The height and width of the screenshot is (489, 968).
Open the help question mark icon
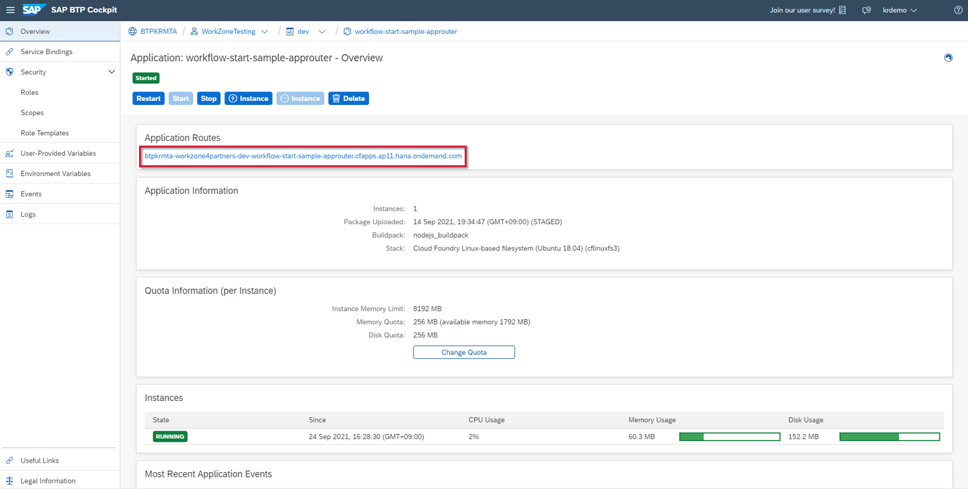(959, 10)
